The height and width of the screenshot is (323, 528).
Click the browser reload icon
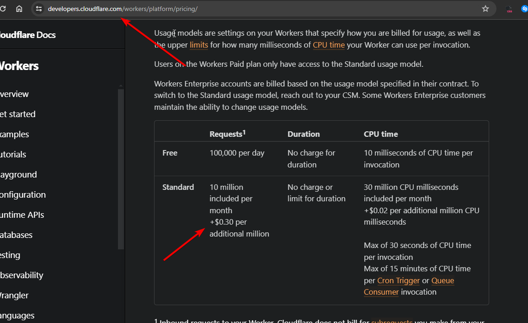tap(3, 9)
